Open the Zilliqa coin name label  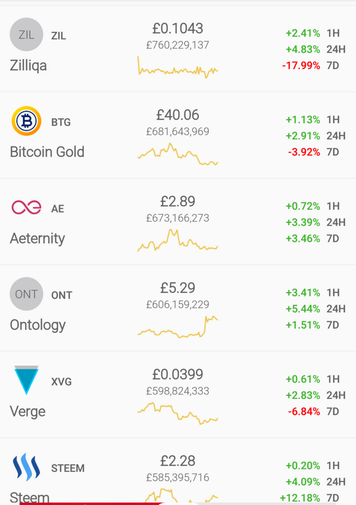coord(28,66)
